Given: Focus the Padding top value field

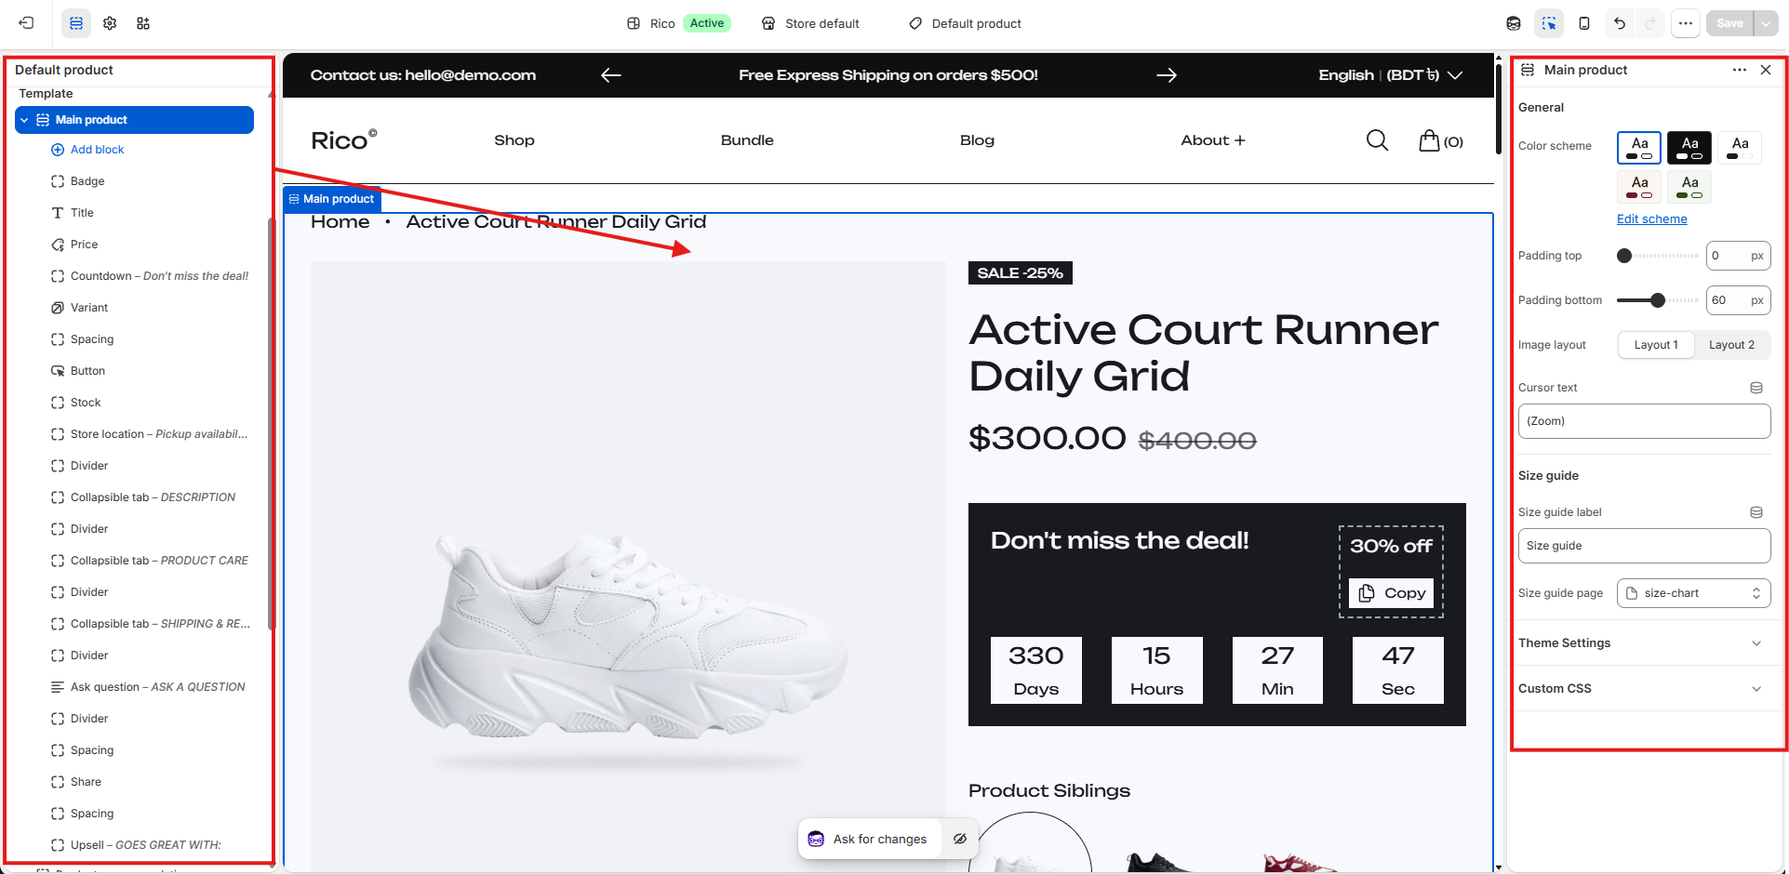Looking at the screenshot, I should [x=1738, y=256].
